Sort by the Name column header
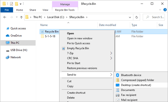Image resolution: width=168 pixels, height=102 pixels. [44, 25]
